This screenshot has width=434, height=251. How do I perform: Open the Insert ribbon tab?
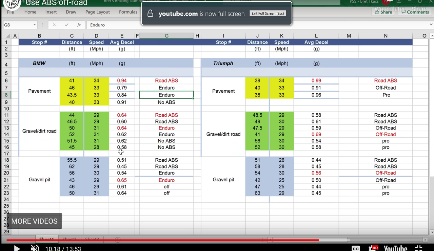(51, 12)
